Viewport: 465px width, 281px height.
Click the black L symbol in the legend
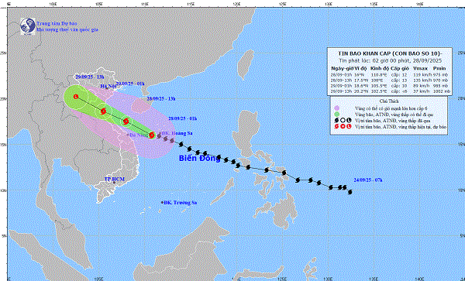[x=349, y=120]
